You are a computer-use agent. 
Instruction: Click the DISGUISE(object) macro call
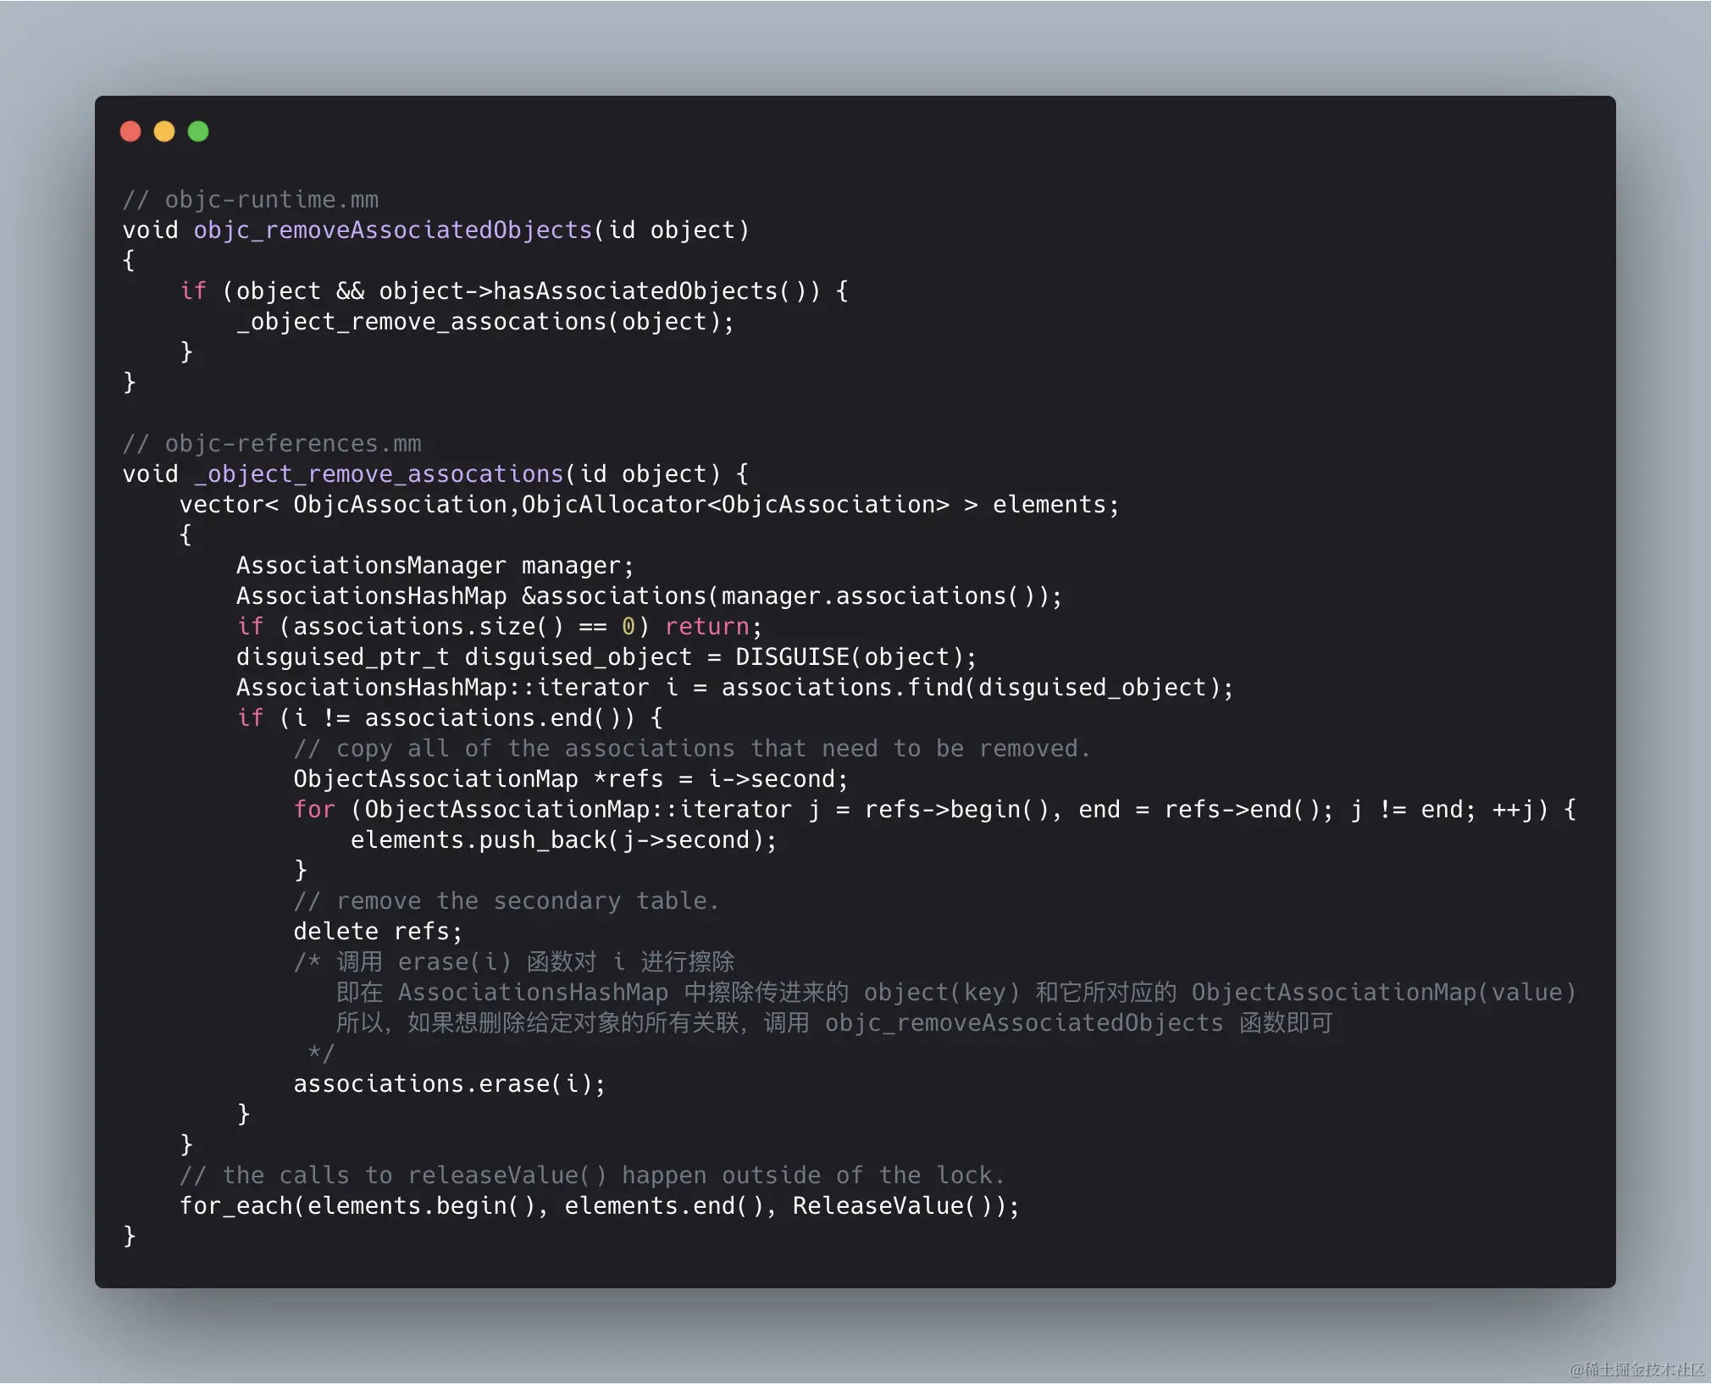[x=850, y=657]
